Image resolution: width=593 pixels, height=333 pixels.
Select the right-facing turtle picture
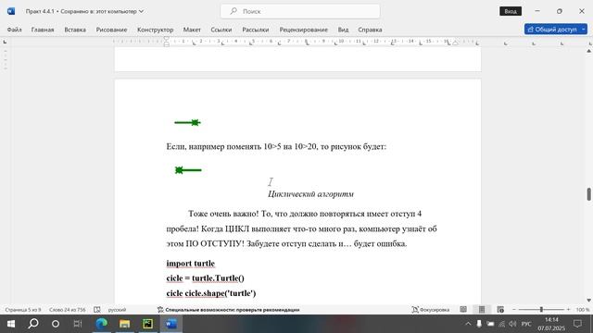[x=187, y=122]
